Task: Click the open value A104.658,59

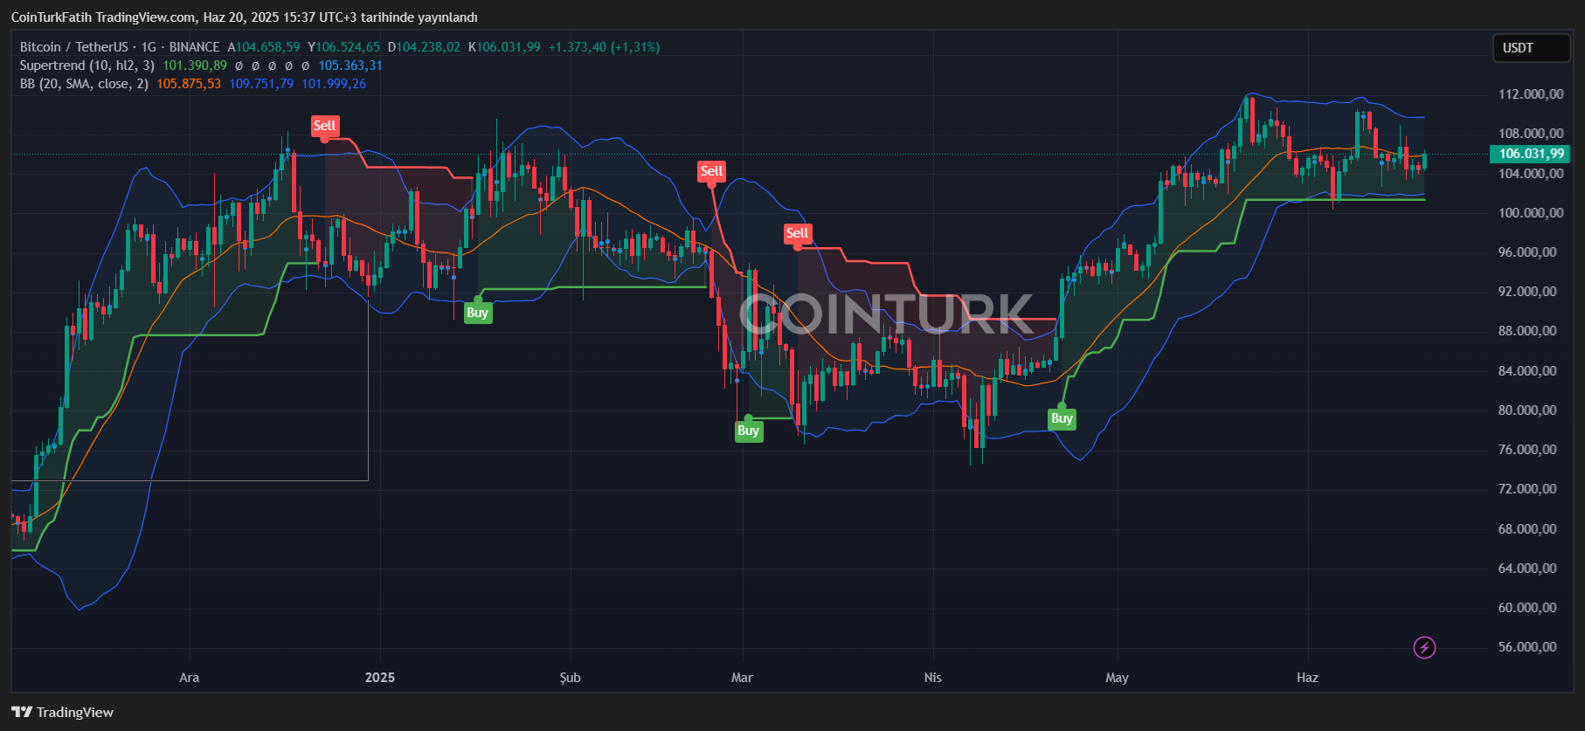Action: coord(264,47)
